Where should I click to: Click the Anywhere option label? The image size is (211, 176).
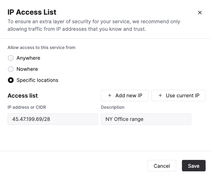tap(28, 58)
